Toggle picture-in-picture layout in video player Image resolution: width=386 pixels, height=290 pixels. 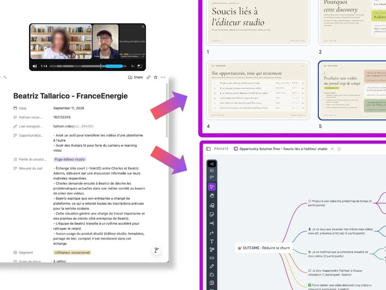[x=139, y=66]
